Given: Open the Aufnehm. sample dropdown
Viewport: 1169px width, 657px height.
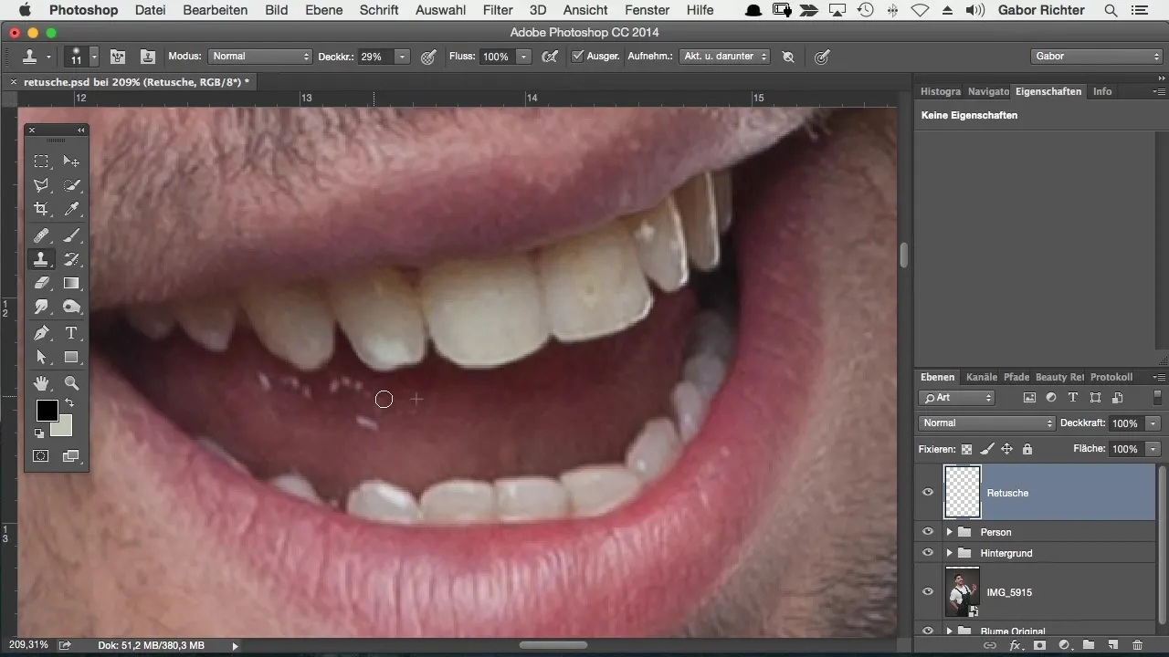Looking at the screenshot, I should pyautogui.click(x=725, y=57).
